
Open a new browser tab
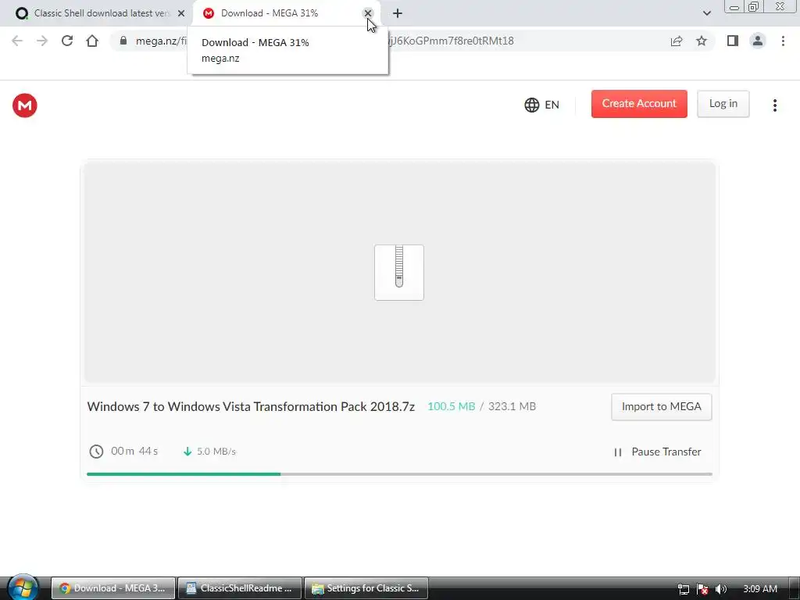tap(398, 13)
